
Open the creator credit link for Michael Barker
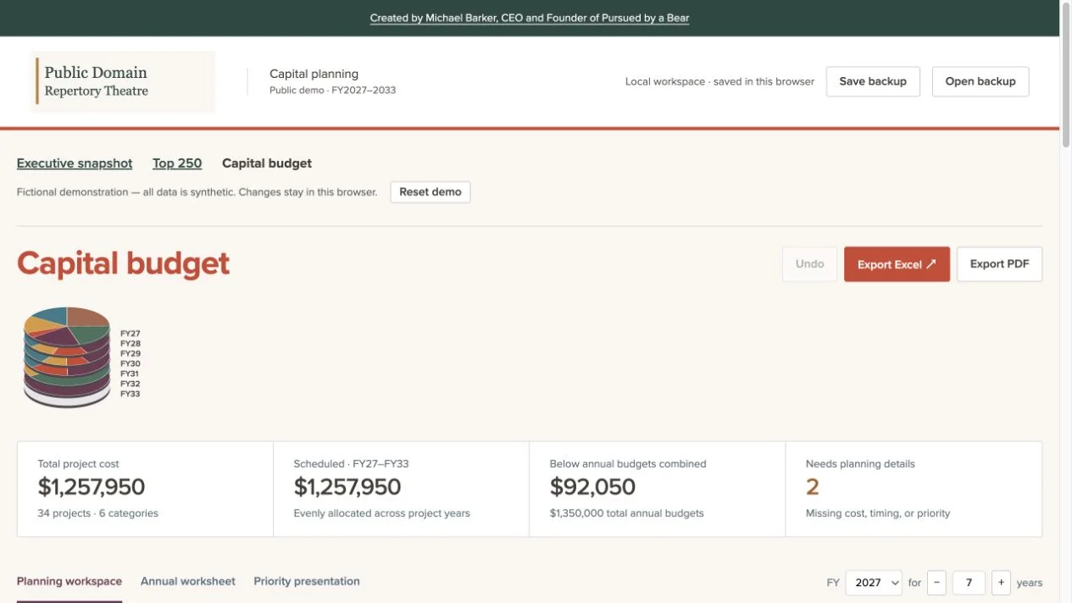[x=530, y=18]
